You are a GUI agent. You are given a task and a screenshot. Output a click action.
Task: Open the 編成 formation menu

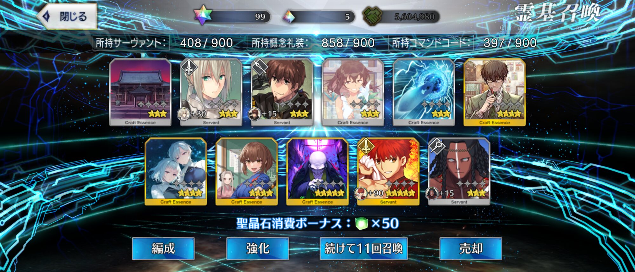163,249
